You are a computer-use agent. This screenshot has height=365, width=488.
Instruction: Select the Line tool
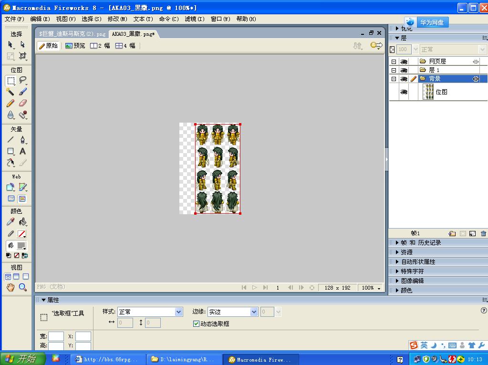10,140
